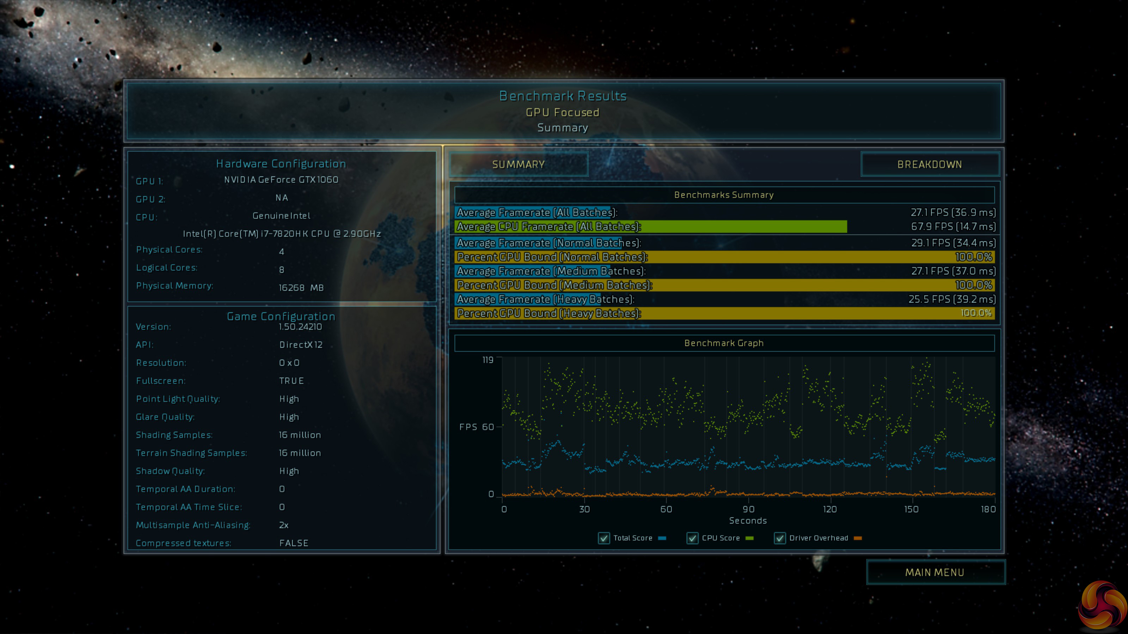Click Percent GPU Bound (Heavy Batches) bar

pyautogui.click(x=724, y=313)
